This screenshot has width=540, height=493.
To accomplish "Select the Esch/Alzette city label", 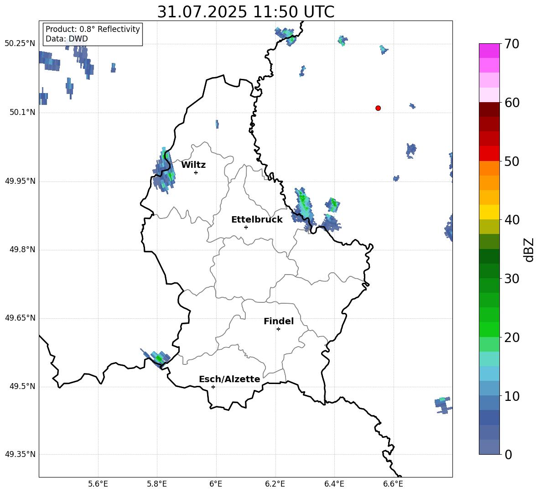I will [x=229, y=379].
